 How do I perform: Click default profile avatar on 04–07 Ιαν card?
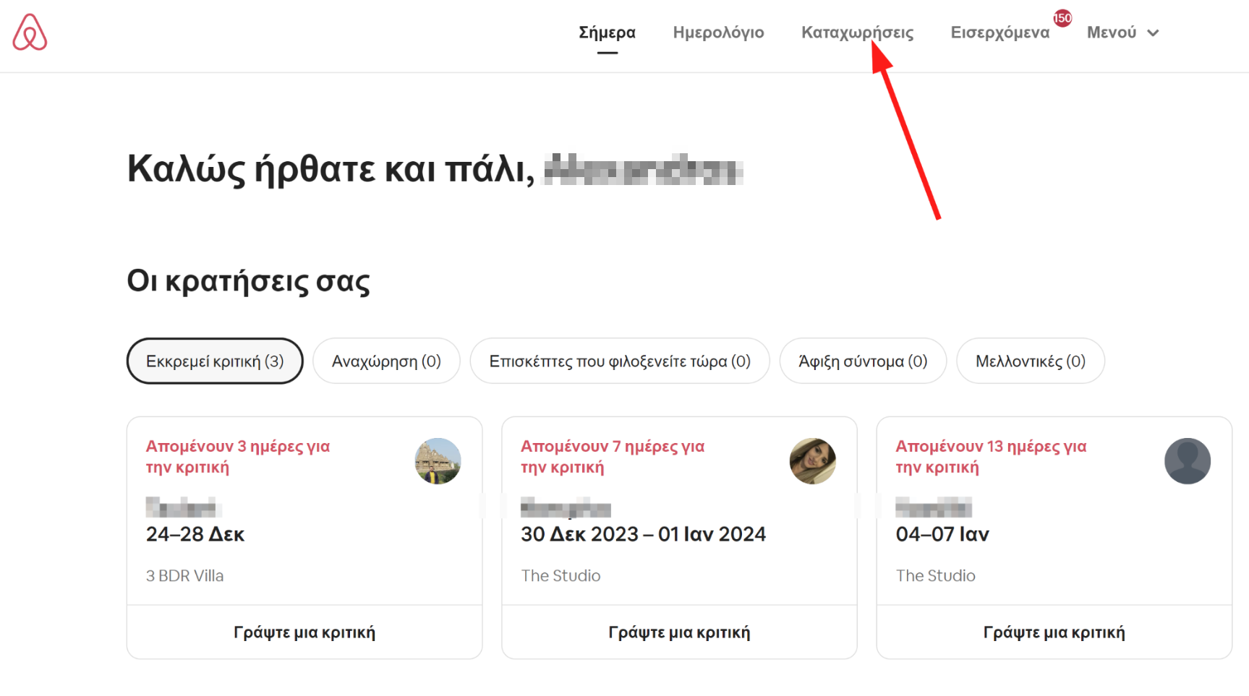tap(1188, 461)
